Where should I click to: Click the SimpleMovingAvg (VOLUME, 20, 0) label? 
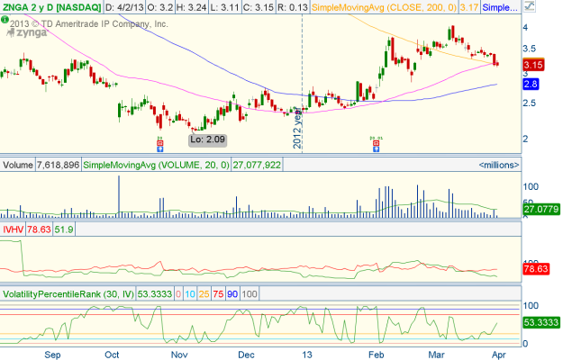(x=156, y=165)
